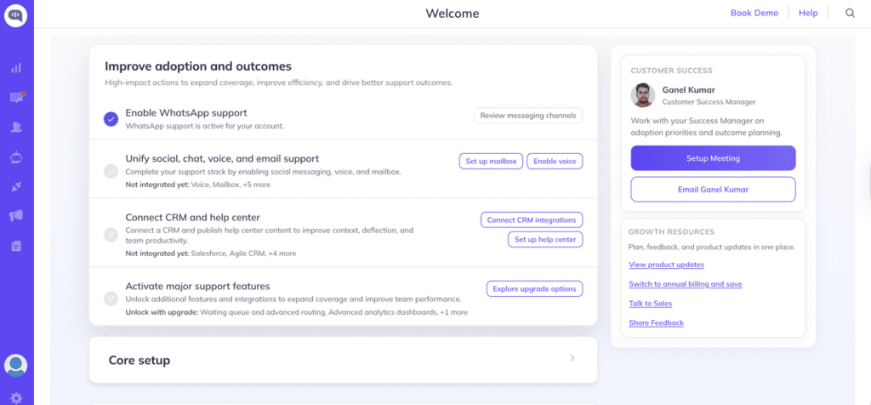
Task: Toggle the Connect CRM and help center checkmark
Action: [x=111, y=235]
